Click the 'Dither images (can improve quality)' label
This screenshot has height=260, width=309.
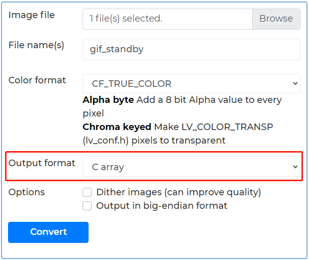[178, 192]
